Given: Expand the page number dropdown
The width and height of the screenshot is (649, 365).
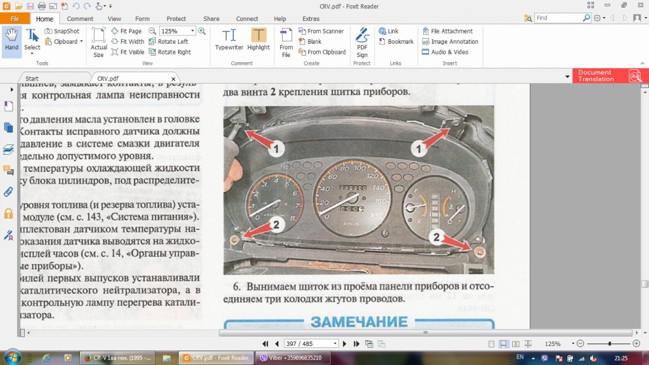Looking at the screenshot, I should [x=335, y=343].
